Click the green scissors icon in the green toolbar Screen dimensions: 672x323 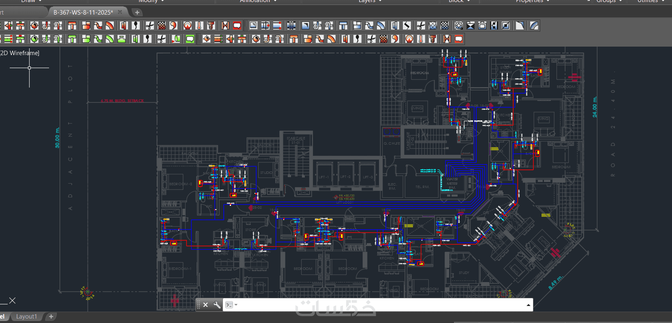[x=161, y=39]
